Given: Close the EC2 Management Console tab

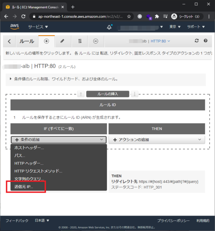Looking at the screenshot, I should click(63, 7).
